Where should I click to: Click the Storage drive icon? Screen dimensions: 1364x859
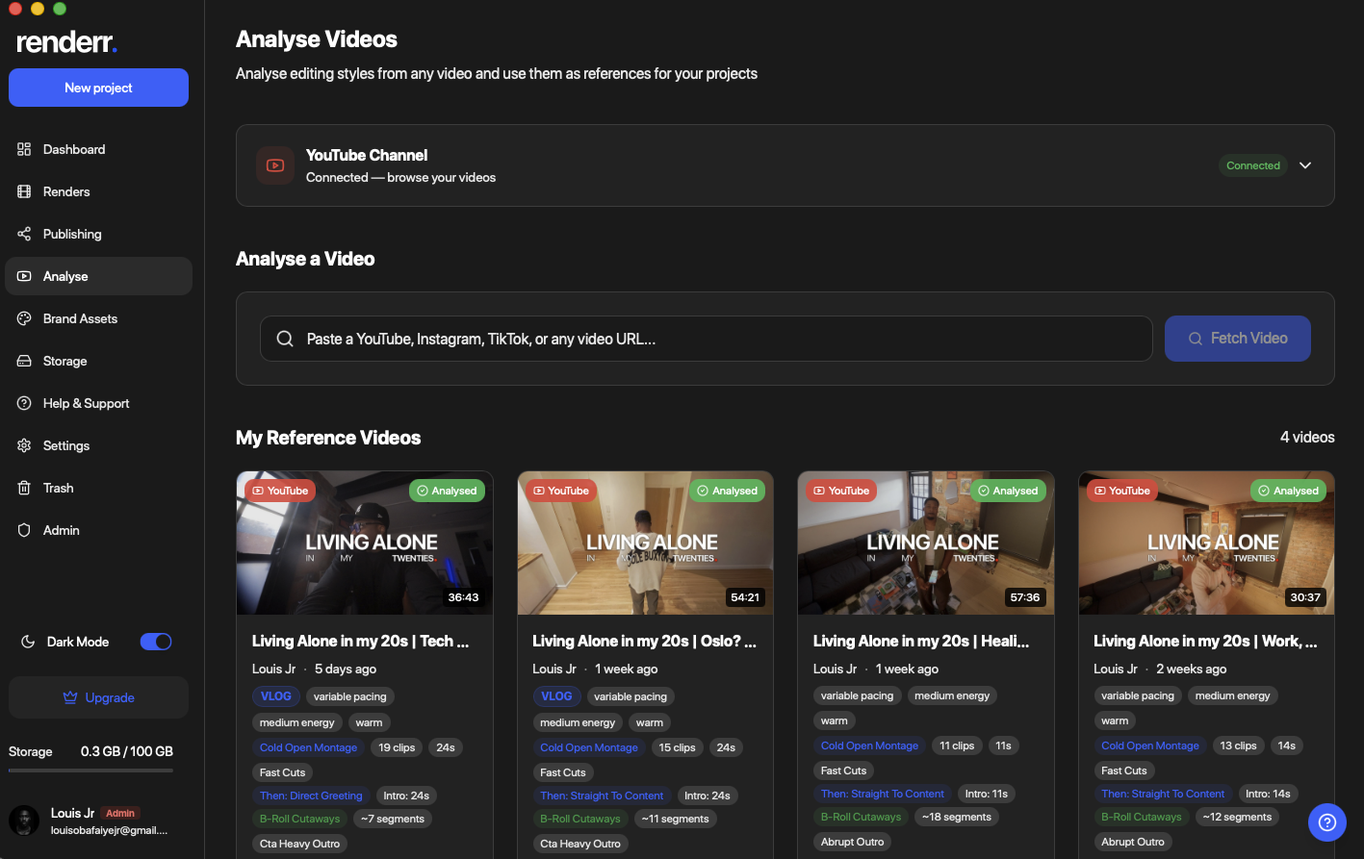(24, 361)
